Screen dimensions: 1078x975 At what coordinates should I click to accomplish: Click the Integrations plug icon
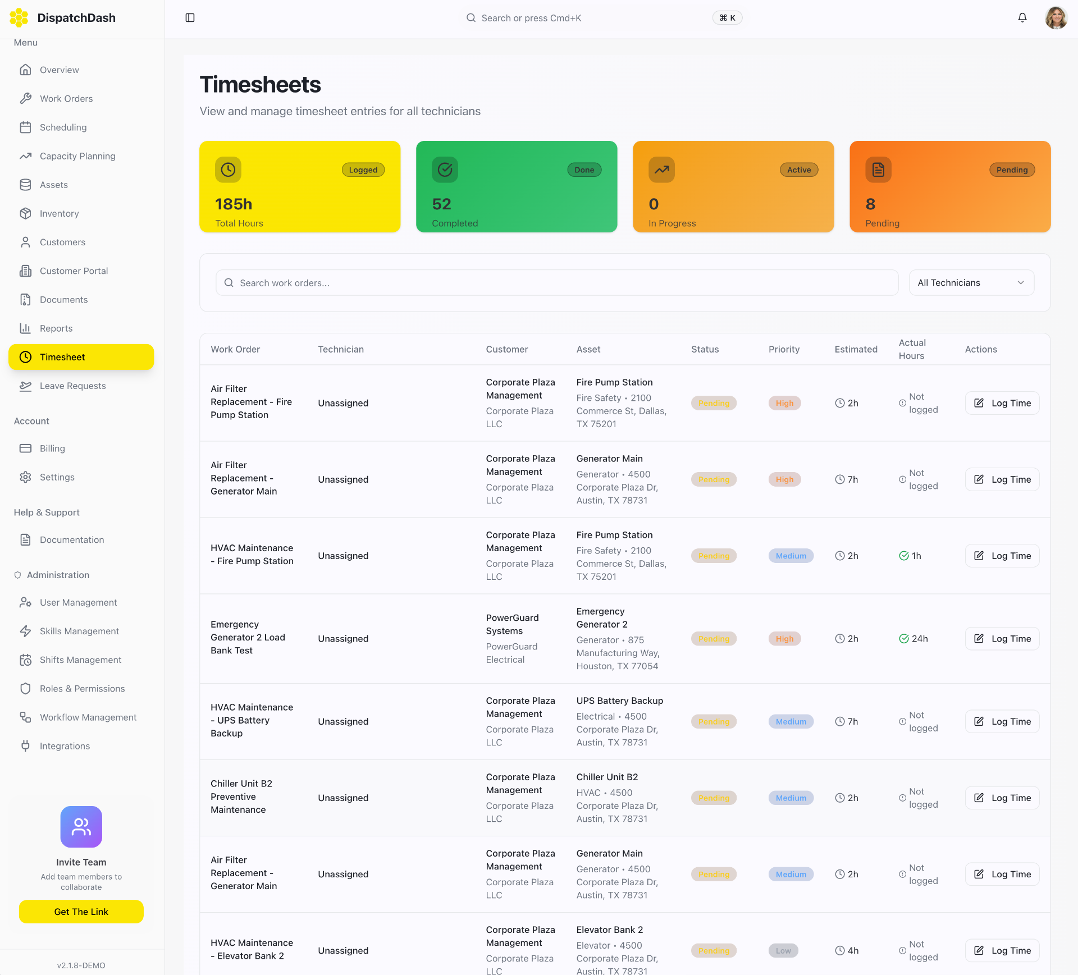[x=25, y=746]
